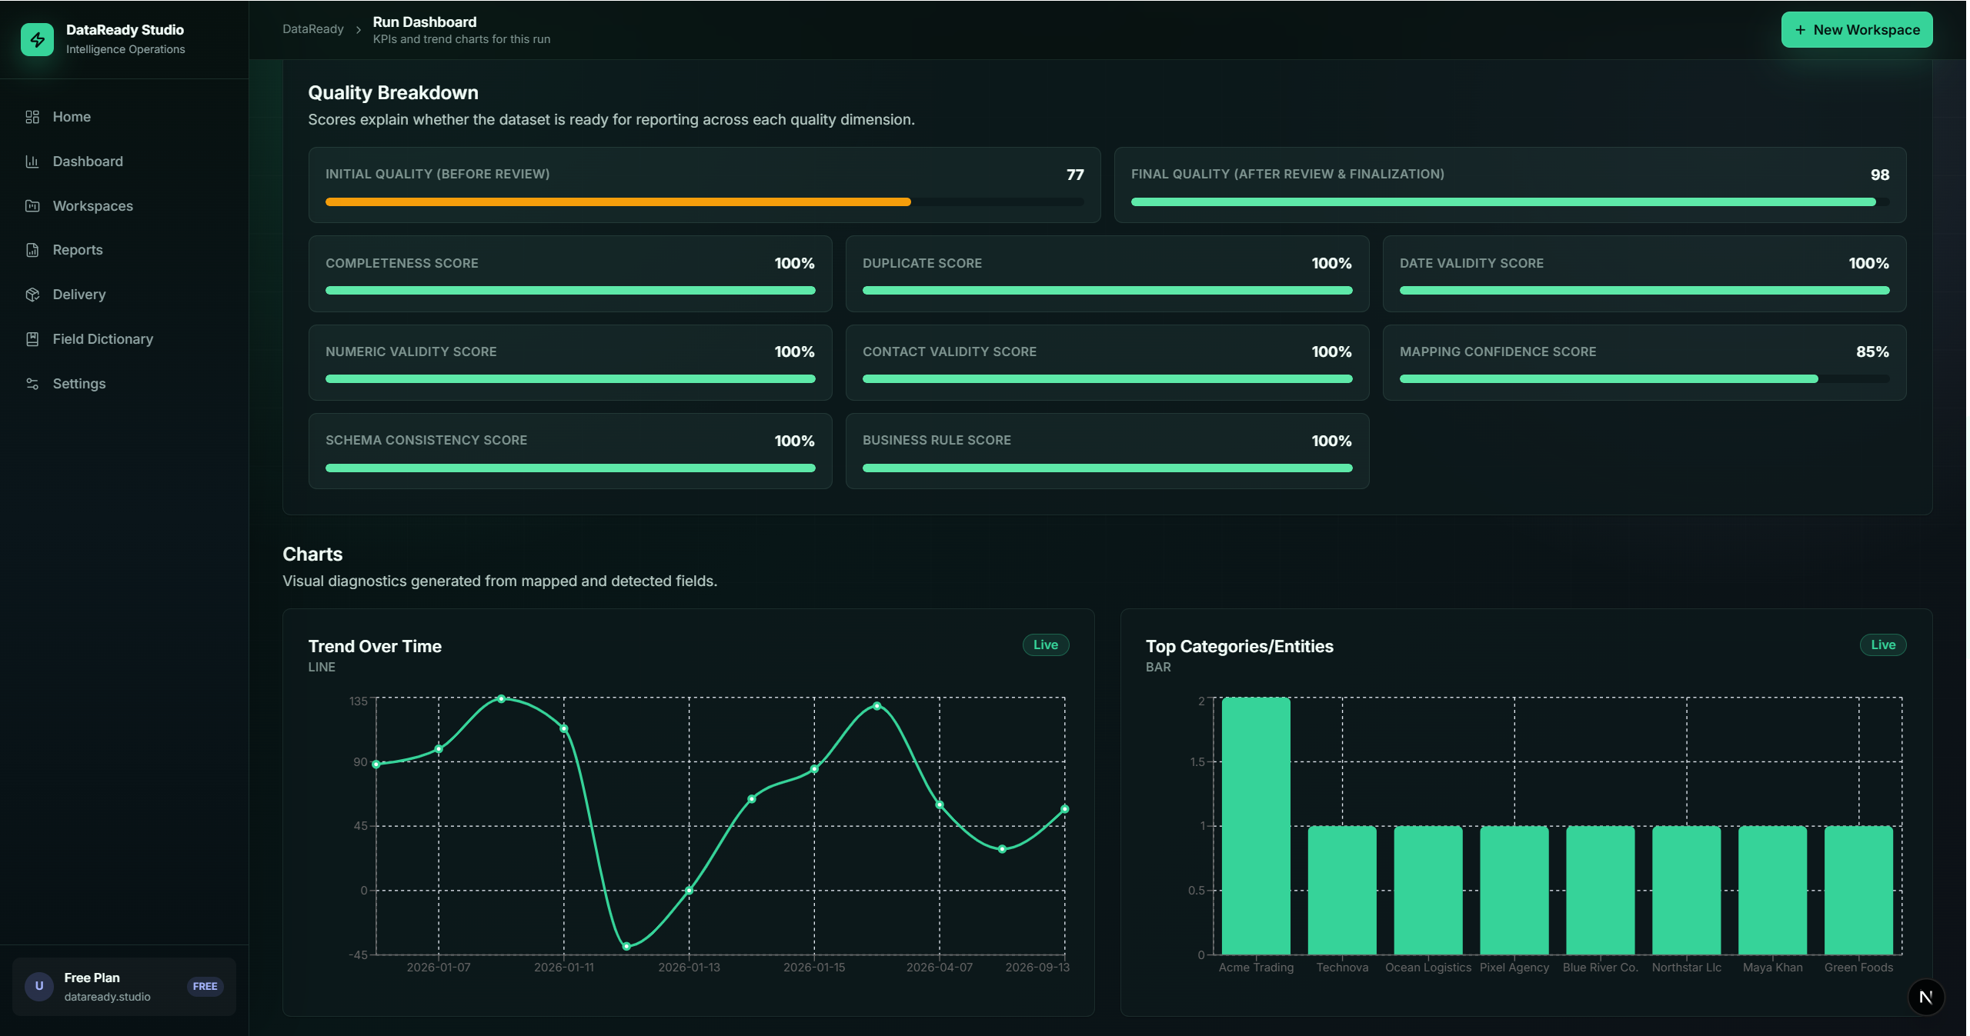
Task: Click the Delivery package icon
Action: 32,295
